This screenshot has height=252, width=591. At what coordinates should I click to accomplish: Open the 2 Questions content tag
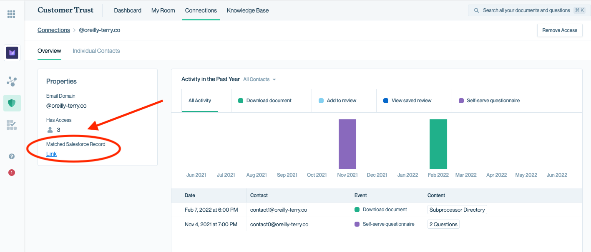[x=443, y=225]
